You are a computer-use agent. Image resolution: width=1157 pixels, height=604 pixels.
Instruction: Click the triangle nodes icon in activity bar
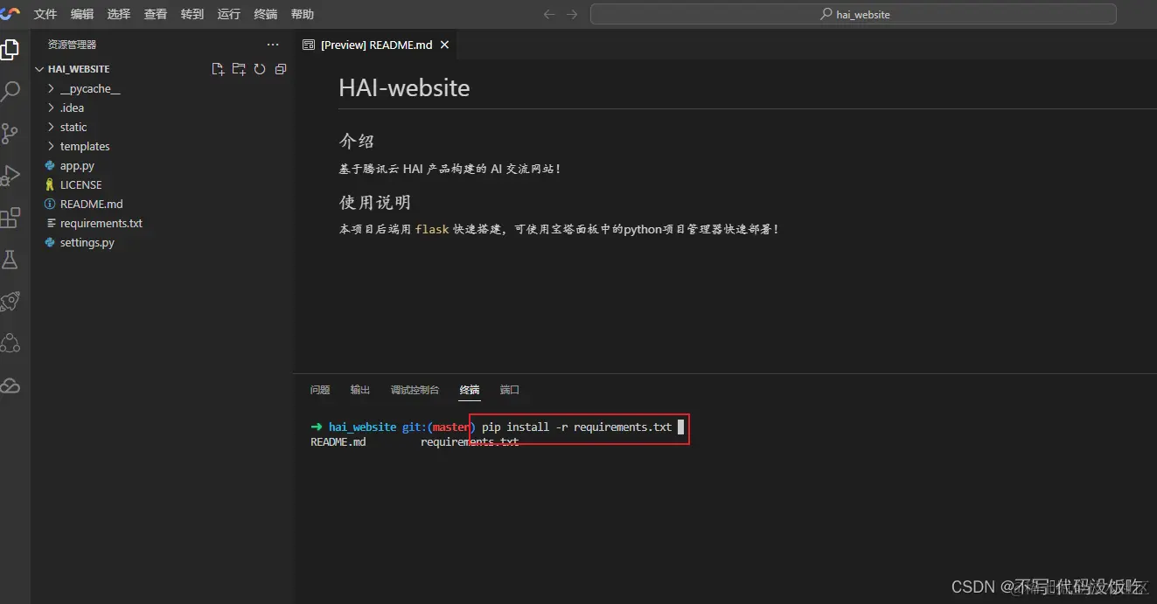10,344
